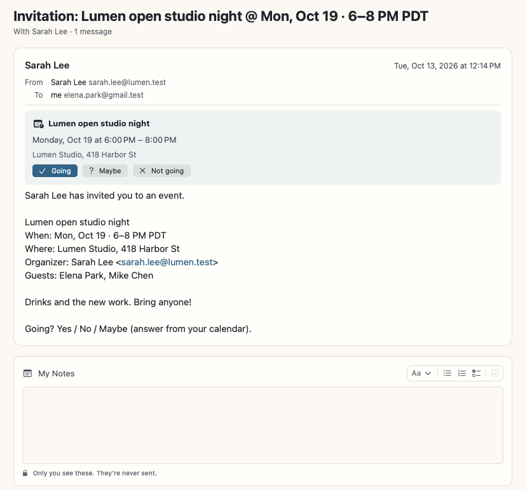Click the event title Lumen open studio night in card
The width and height of the screenshot is (525, 490).
(99, 124)
